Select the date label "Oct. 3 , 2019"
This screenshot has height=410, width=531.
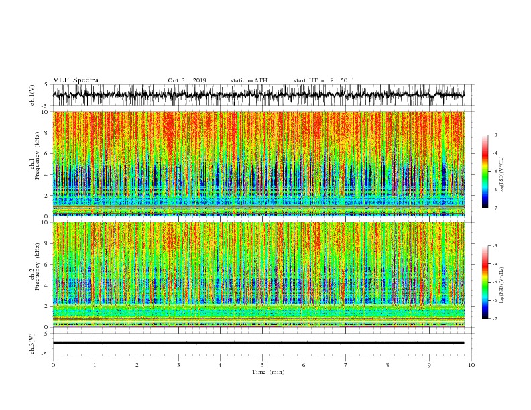click(x=187, y=80)
